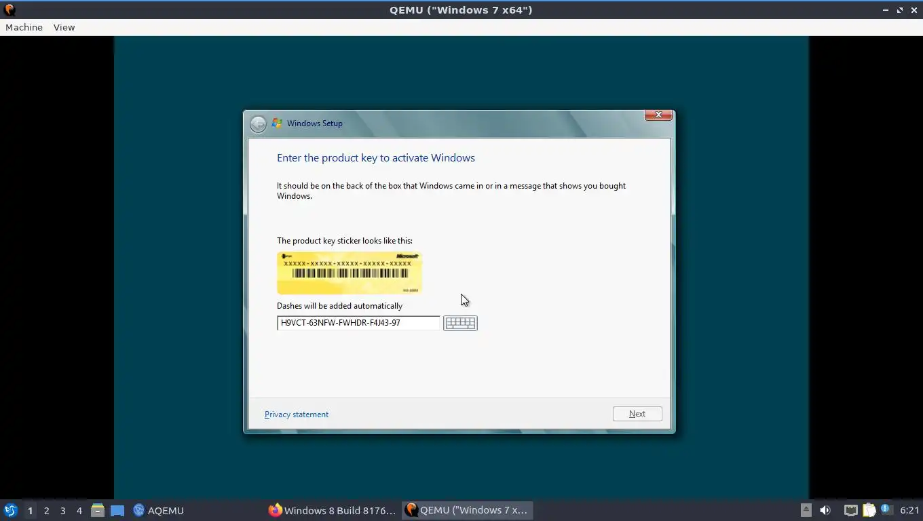Viewport: 923px width, 521px height.
Task: Open the volume speaker control
Action: click(825, 510)
